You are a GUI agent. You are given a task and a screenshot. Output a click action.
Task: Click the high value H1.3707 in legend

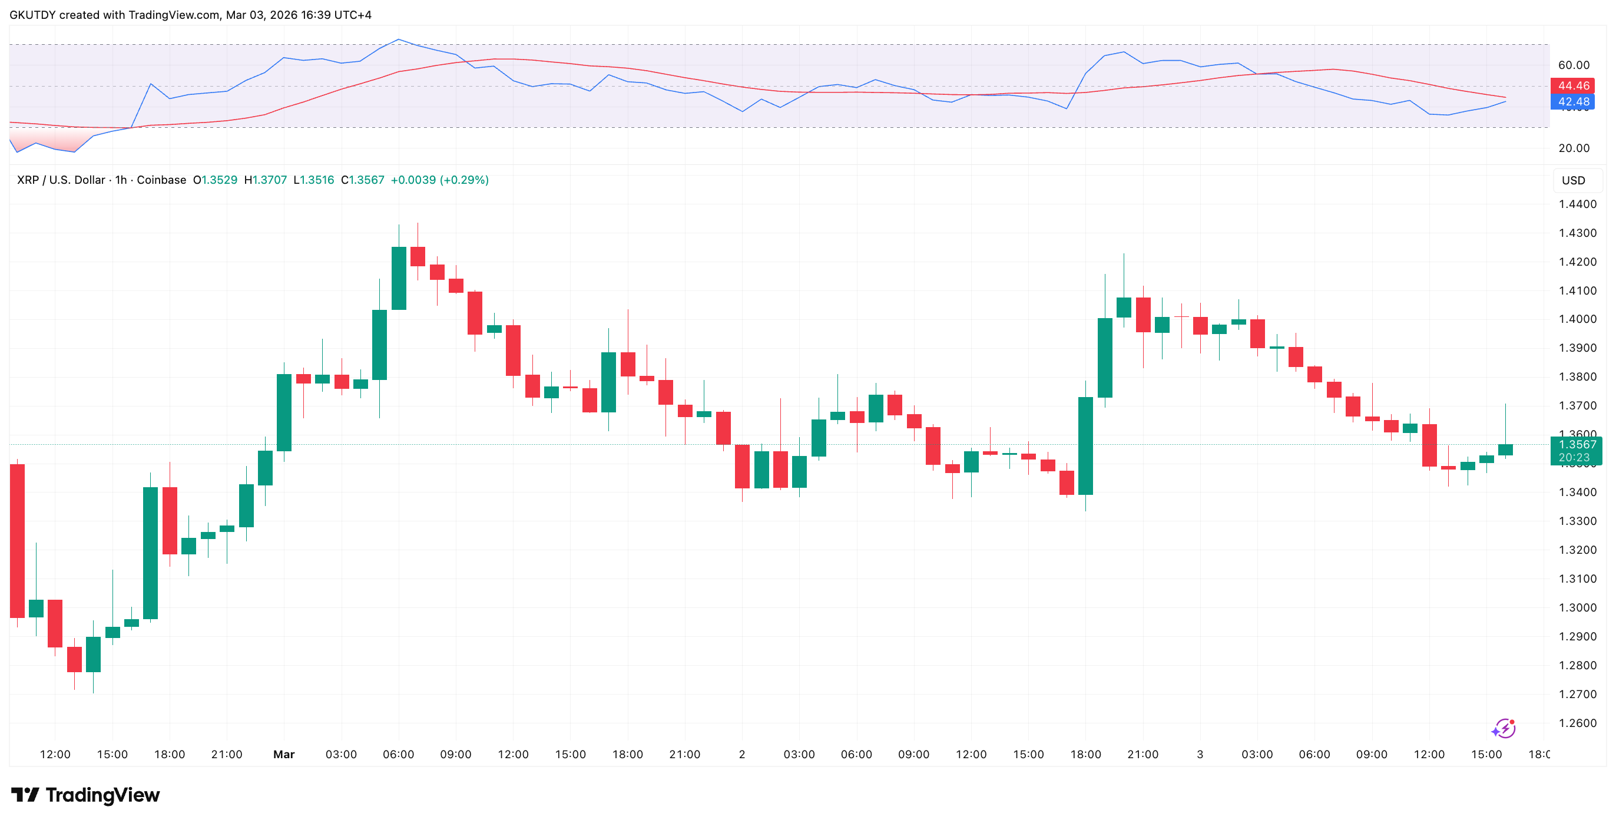[266, 180]
